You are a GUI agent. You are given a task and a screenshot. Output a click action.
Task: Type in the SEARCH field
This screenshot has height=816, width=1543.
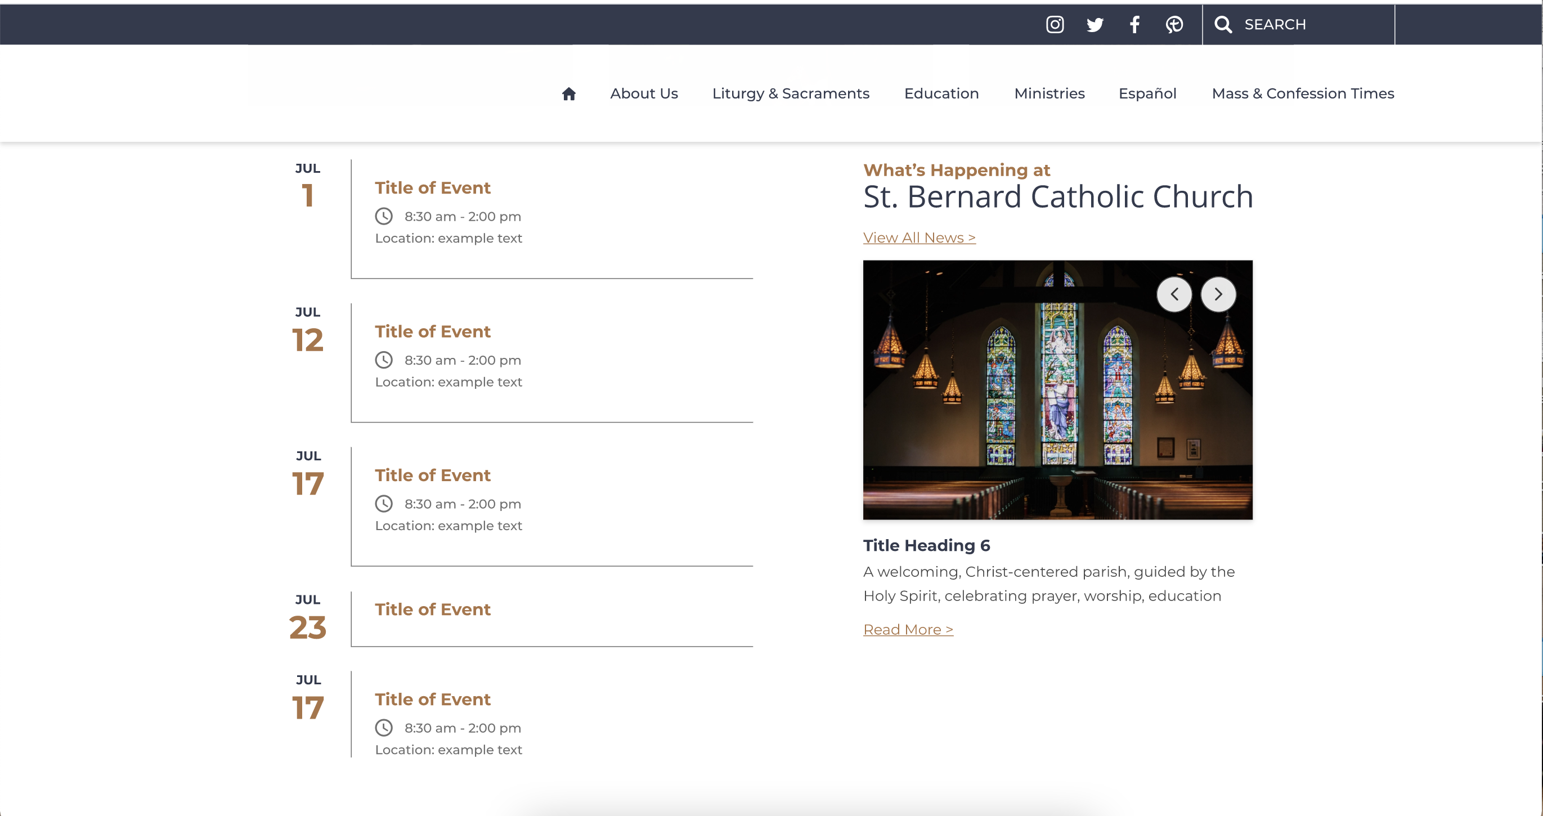[x=1312, y=25]
